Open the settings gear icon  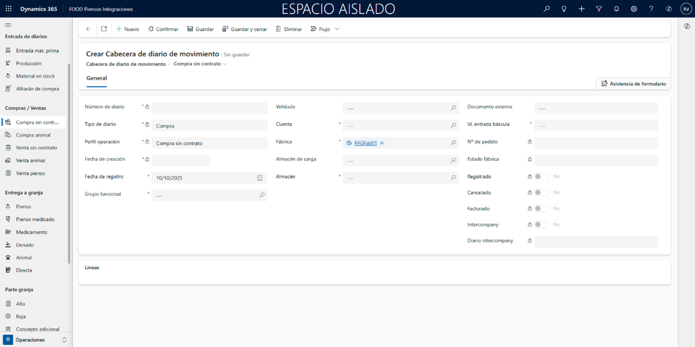coord(633,9)
